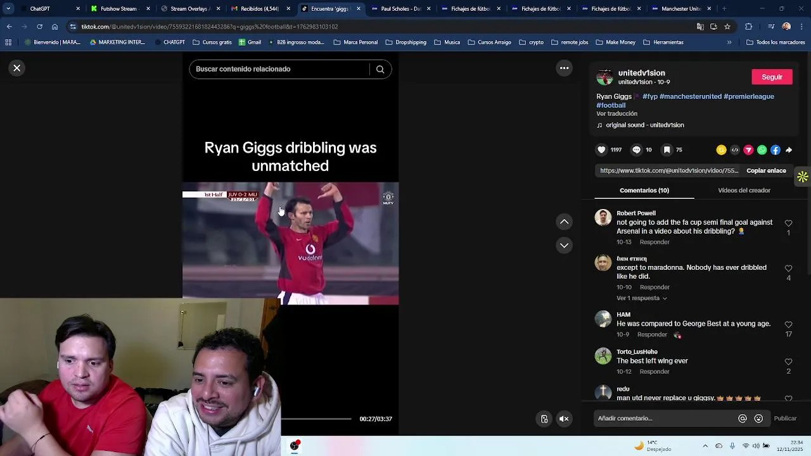811x456 pixels.
Task: Open the taskbar weather widget
Action: click(653, 446)
